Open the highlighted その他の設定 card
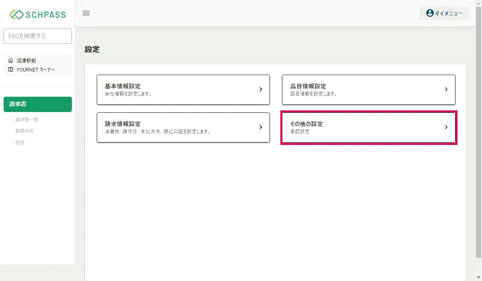Screen dimensions: 482x281 point(369,127)
